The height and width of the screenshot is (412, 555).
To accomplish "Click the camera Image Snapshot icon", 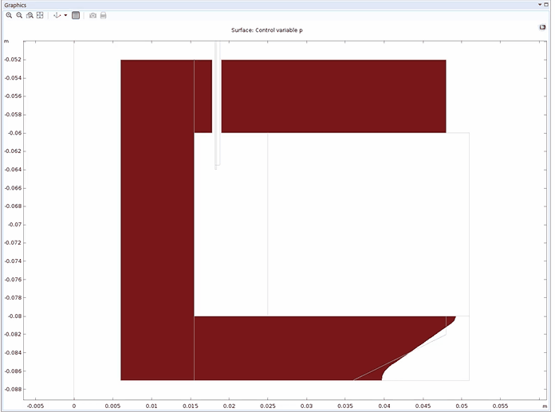I will point(92,16).
